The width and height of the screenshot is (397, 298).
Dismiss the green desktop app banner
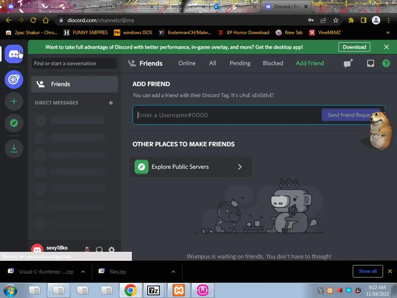pyautogui.click(x=387, y=47)
